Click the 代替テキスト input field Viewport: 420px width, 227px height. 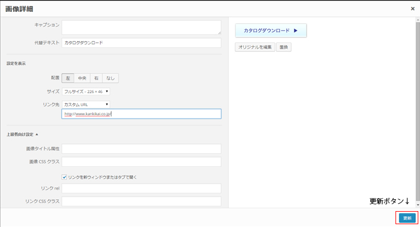[141, 43]
